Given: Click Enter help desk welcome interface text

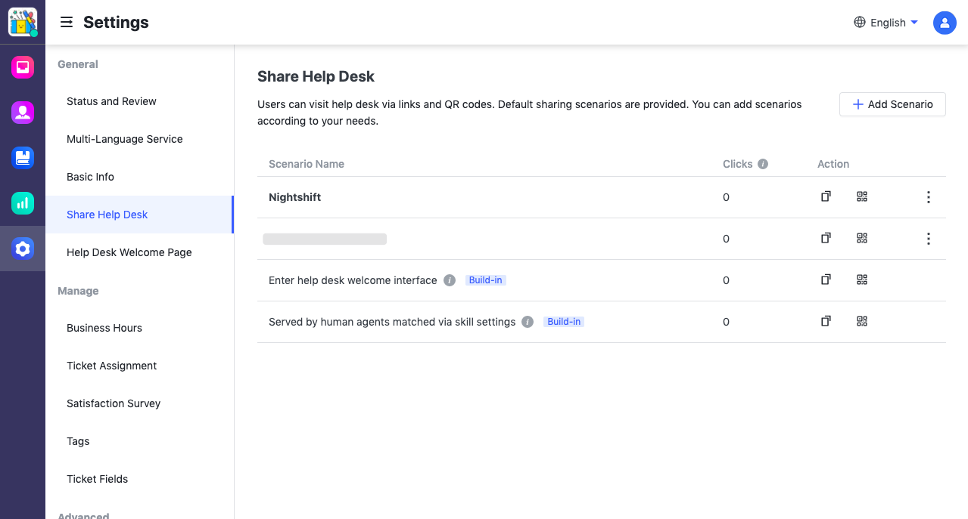Looking at the screenshot, I should (353, 280).
